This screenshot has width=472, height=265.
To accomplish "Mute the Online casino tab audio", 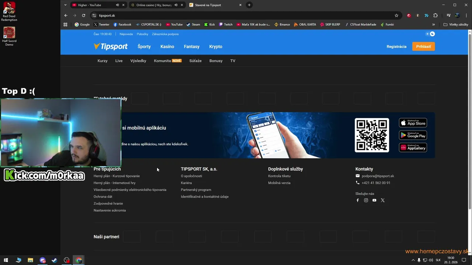I will point(176,5).
